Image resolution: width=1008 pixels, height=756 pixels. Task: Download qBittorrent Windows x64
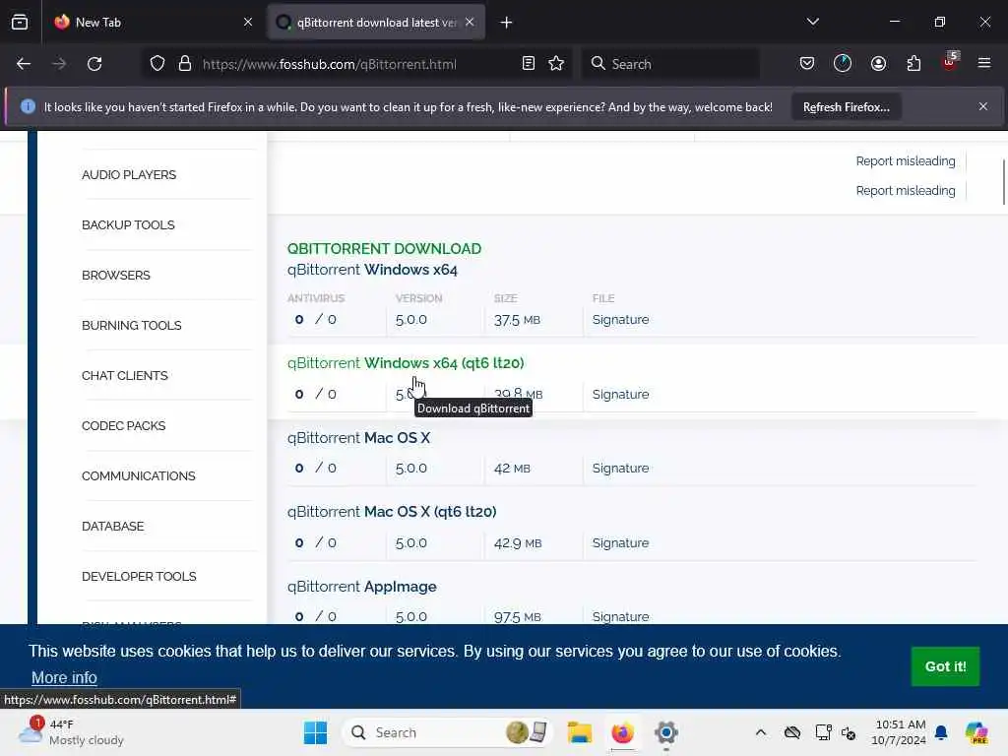click(x=372, y=270)
